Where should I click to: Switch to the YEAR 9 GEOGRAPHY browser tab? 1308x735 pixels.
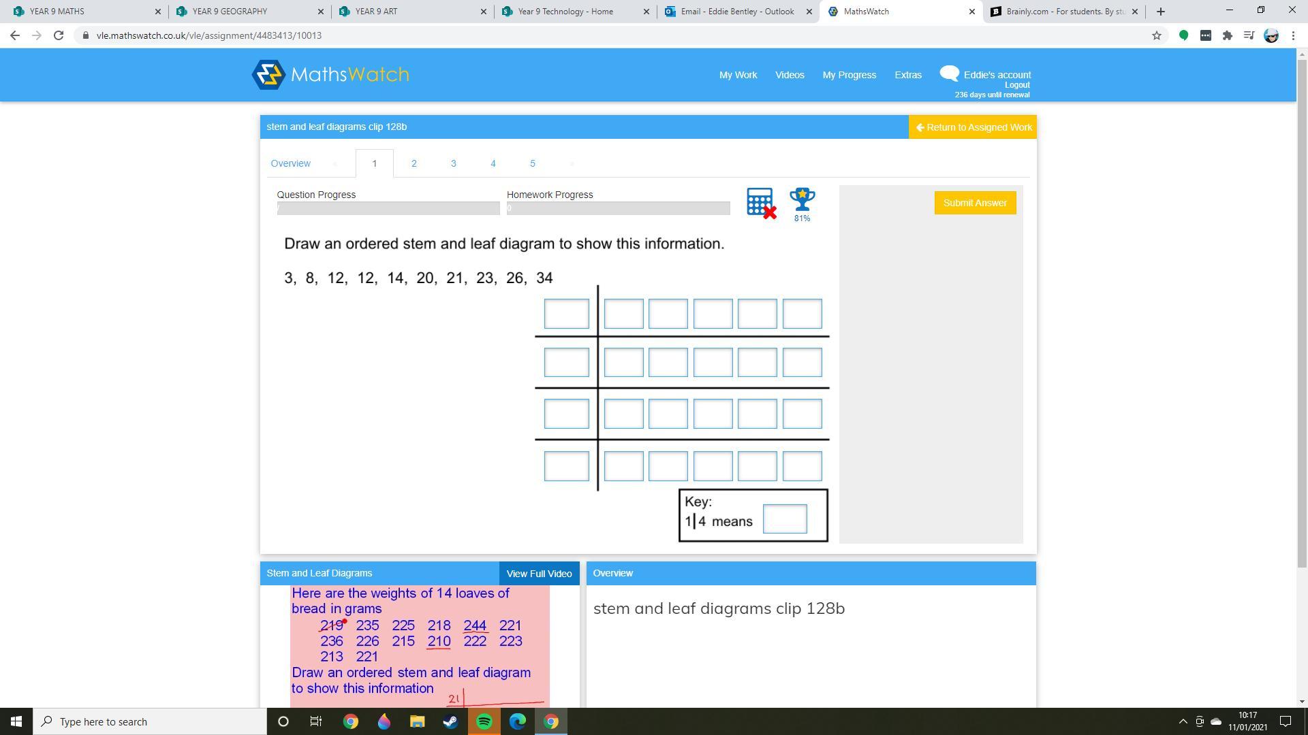click(230, 12)
